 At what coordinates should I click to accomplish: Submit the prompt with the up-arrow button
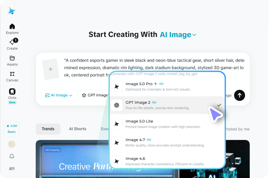(x=240, y=95)
